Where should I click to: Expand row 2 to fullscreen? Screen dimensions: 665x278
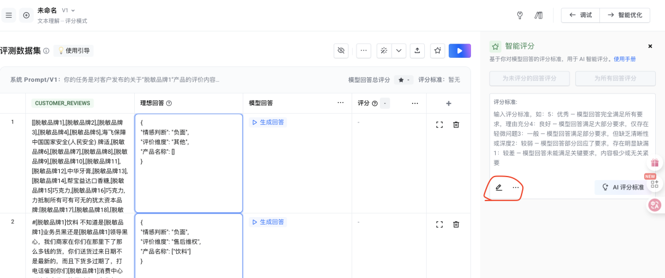click(440, 224)
